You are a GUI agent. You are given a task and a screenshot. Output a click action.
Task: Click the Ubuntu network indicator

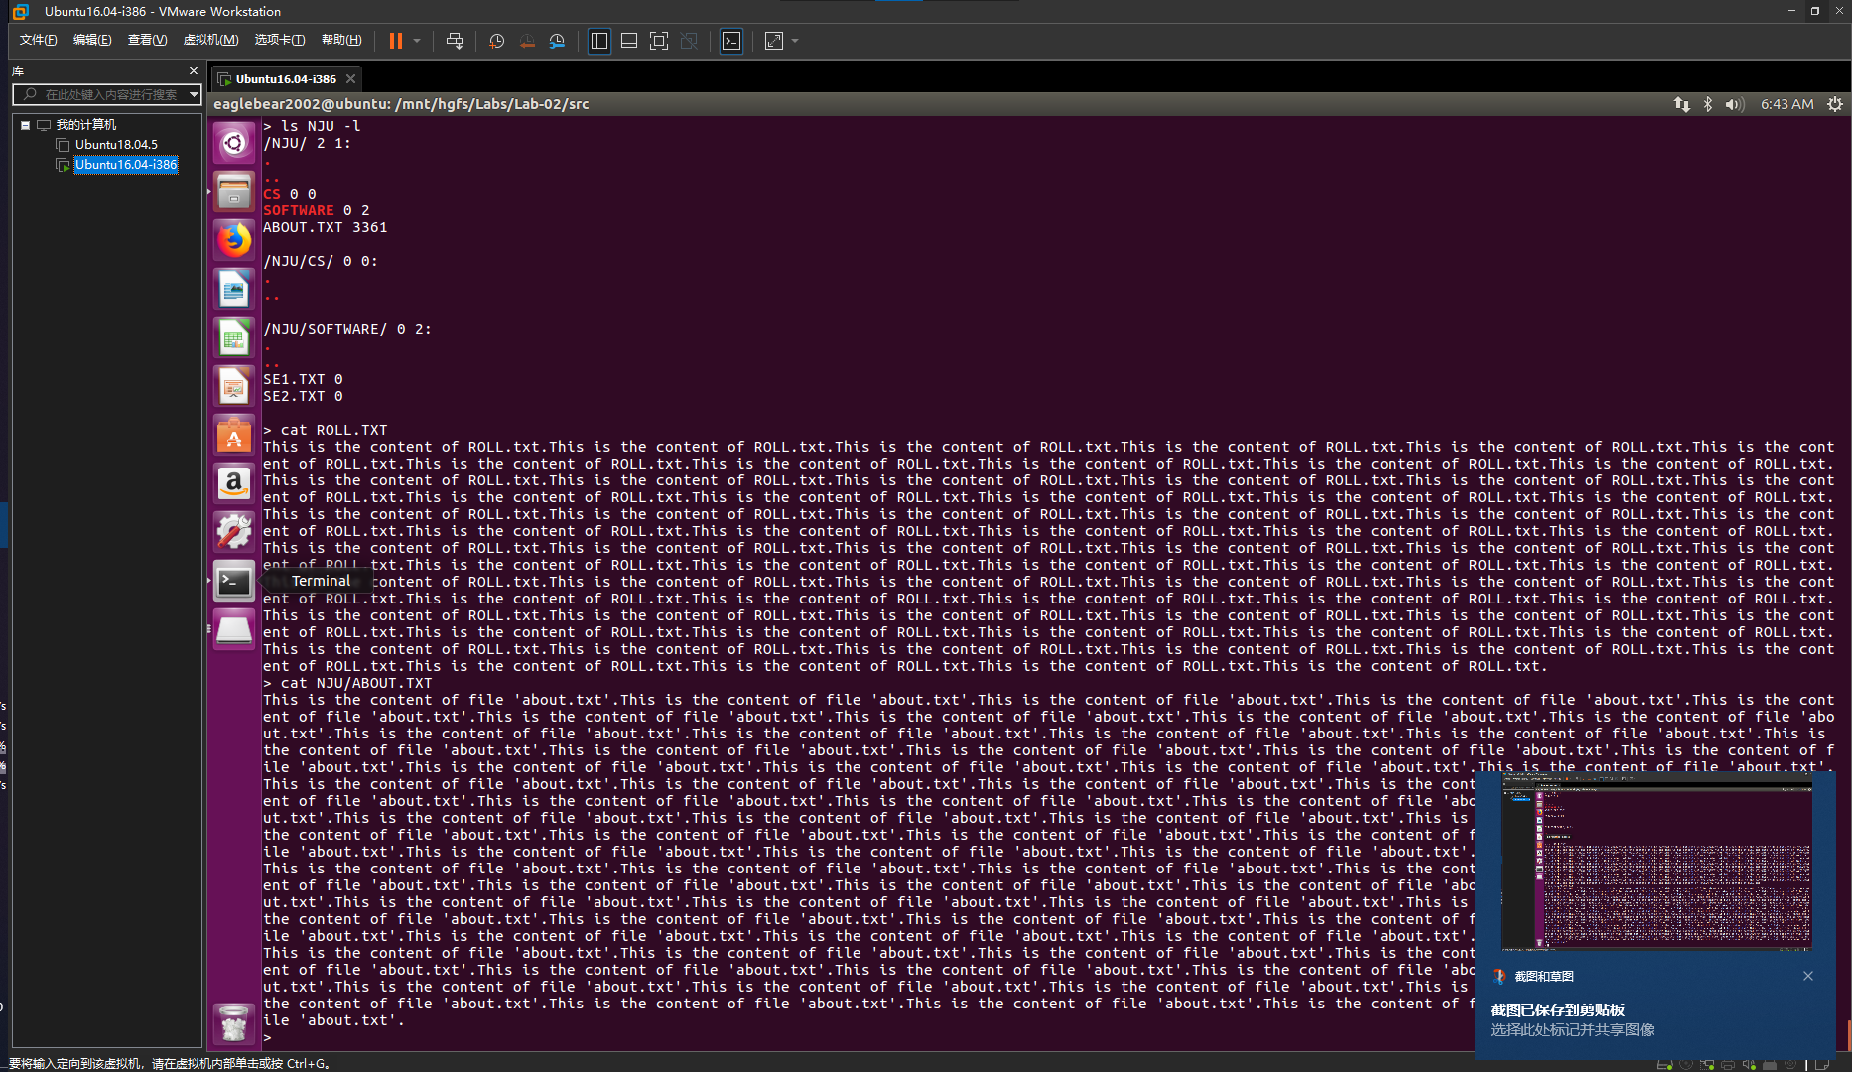pyautogui.click(x=1681, y=104)
